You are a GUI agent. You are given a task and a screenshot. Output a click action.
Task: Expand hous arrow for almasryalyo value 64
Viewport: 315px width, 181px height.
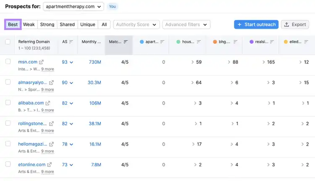point(192,83)
